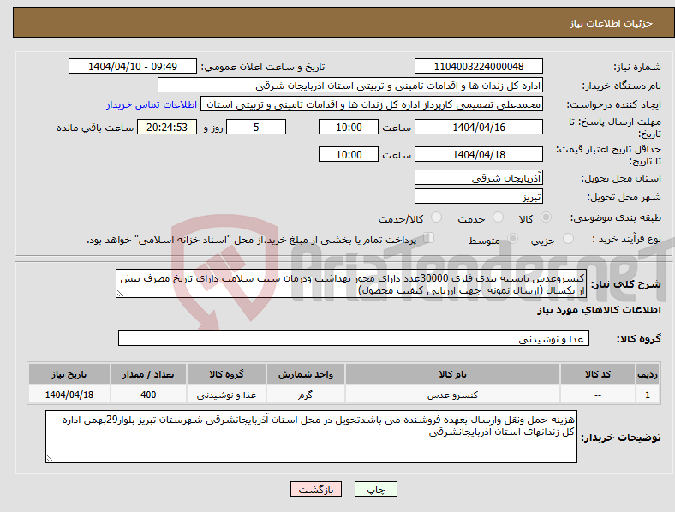Click the جزئیات اطلاعات نیاز header title
Image resolution: width=675 pixels, height=512 pixels.
coord(612,23)
